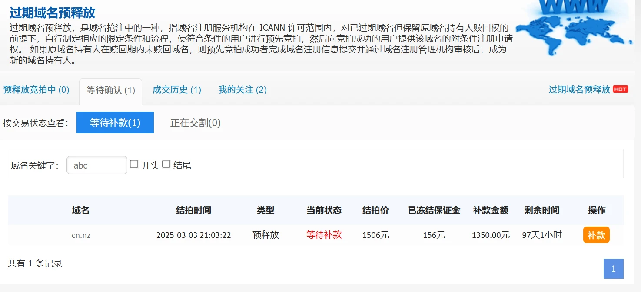641x292 pixels.
Task: Tick the 结尾 checkbox
Action: click(x=166, y=164)
